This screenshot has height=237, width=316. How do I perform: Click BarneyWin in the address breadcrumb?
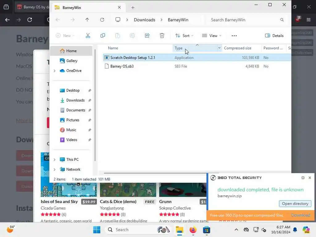coord(178,20)
